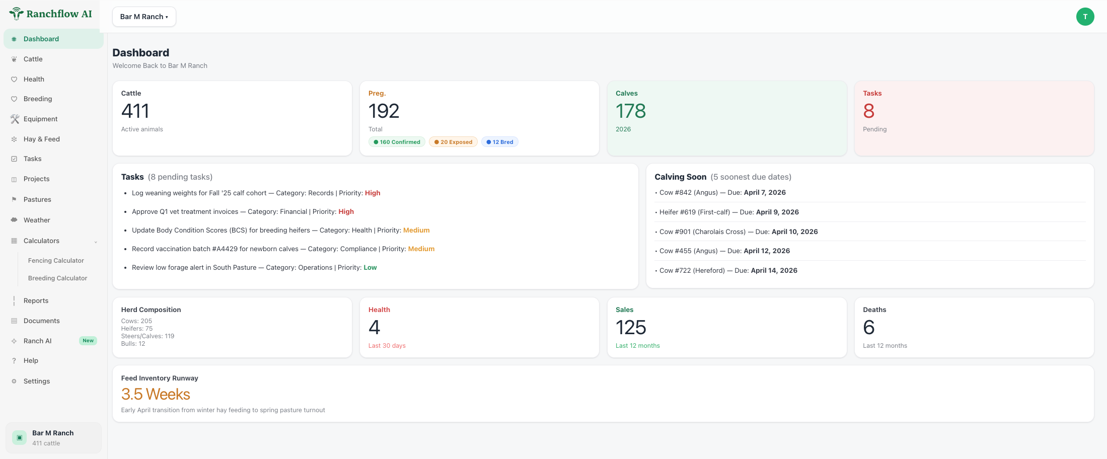Open Bar M Ranch from the bottom panel
Viewport: 1107px width, 459px height.
click(52, 437)
